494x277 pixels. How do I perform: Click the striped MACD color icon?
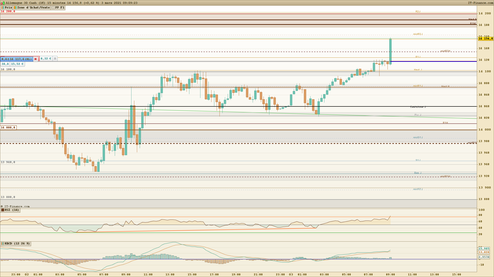[x=3, y=244]
